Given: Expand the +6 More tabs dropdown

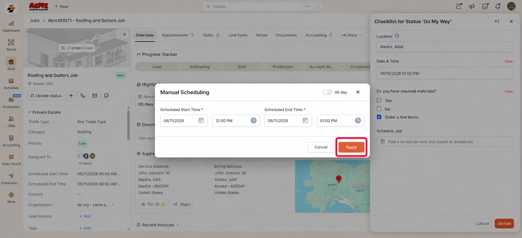Looking at the screenshot, I should [x=351, y=35].
